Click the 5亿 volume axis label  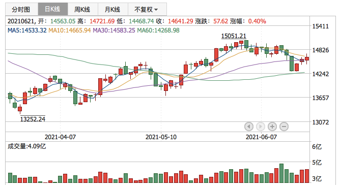[x=317, y=163]
